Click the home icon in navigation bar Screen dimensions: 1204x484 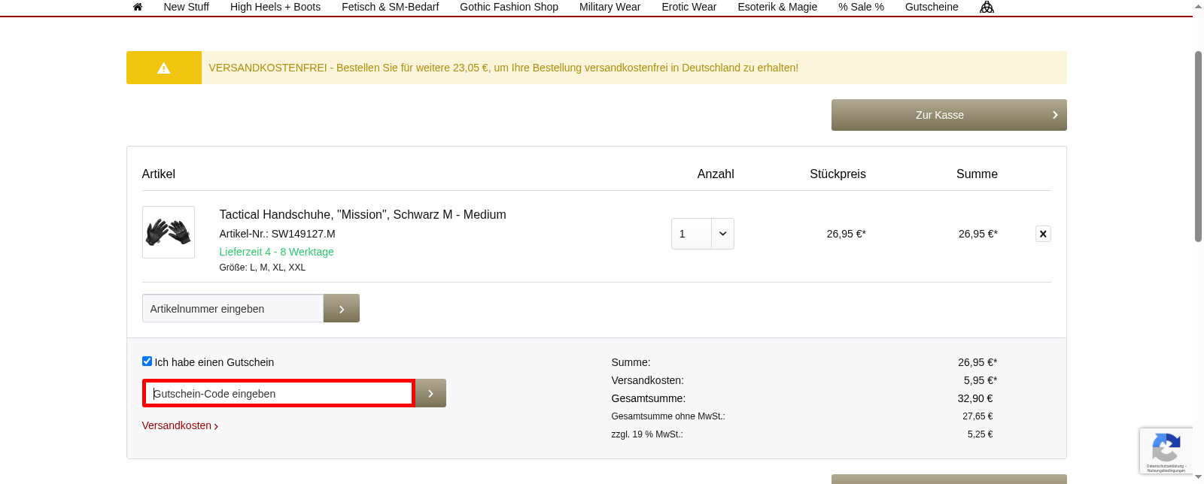(x=138, y=7)
